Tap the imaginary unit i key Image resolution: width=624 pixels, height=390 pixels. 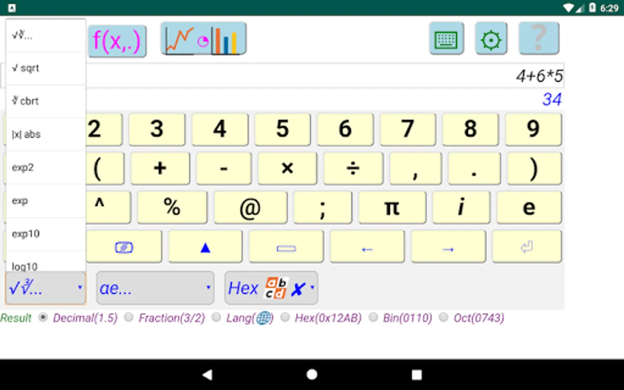pos(461,208)
